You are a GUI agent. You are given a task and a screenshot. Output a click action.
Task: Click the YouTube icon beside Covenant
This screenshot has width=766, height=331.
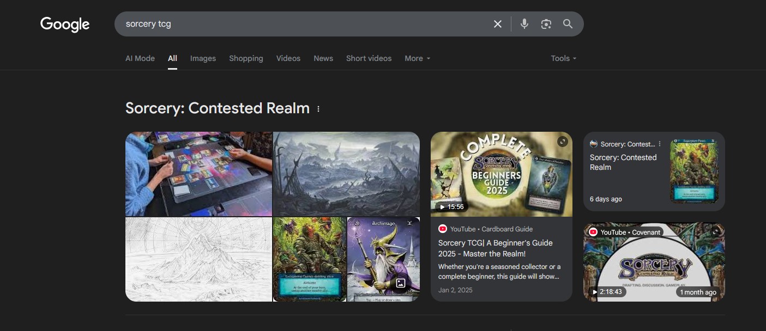[593, 232]
